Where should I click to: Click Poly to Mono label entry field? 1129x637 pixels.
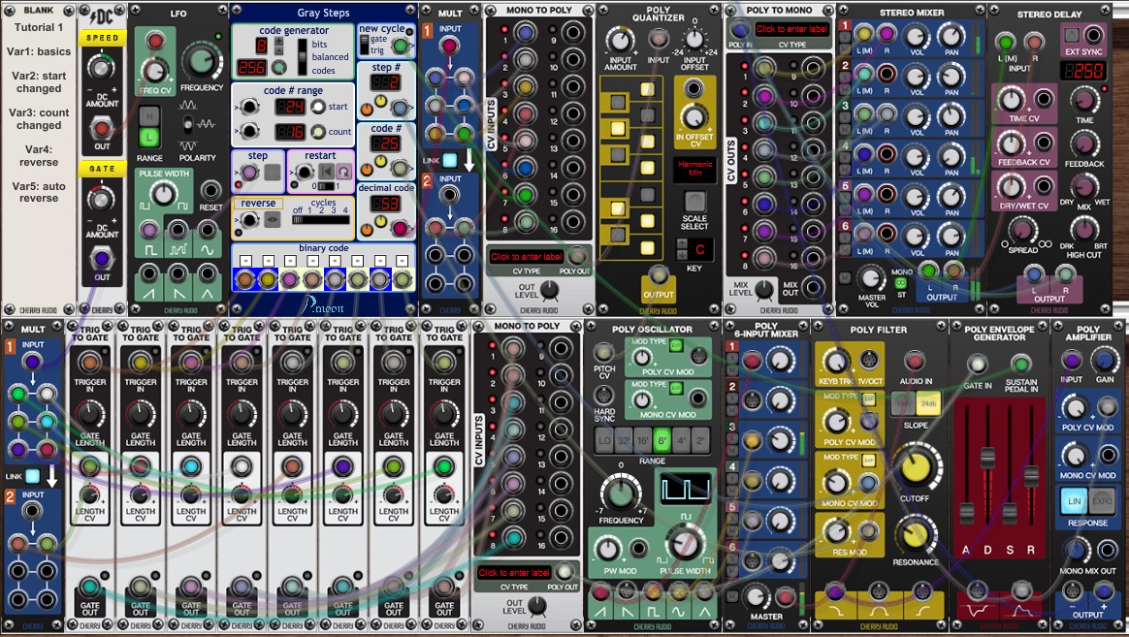click(x=793, y=30)
